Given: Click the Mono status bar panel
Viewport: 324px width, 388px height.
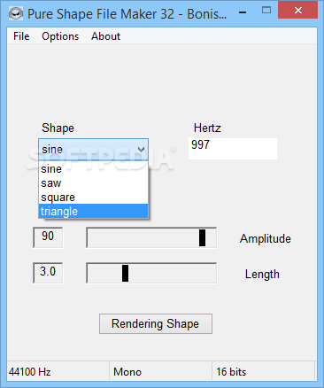Looking at the screenshot, I should 161,372.
